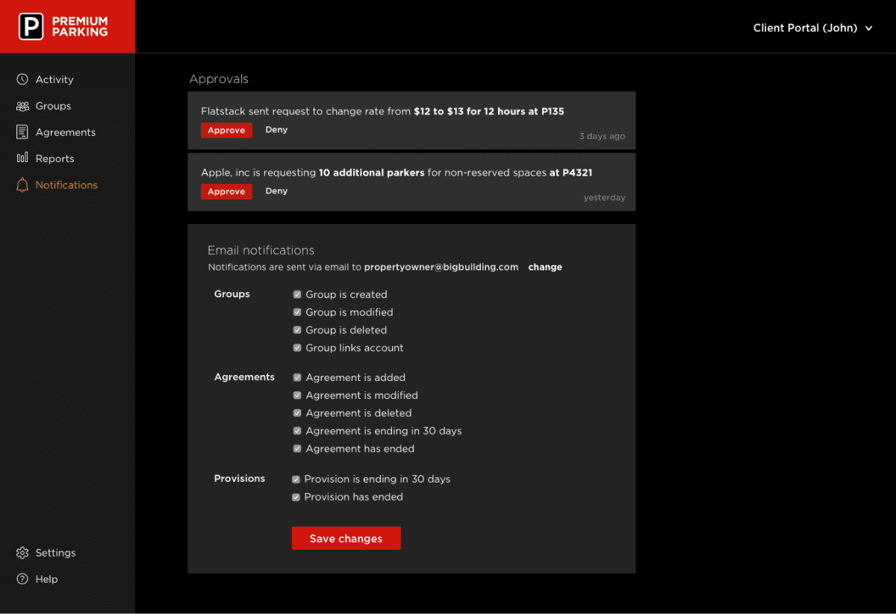Open Activity via the clock icon
The height and width of the screenshot is (614, 896).
(22, 79)
